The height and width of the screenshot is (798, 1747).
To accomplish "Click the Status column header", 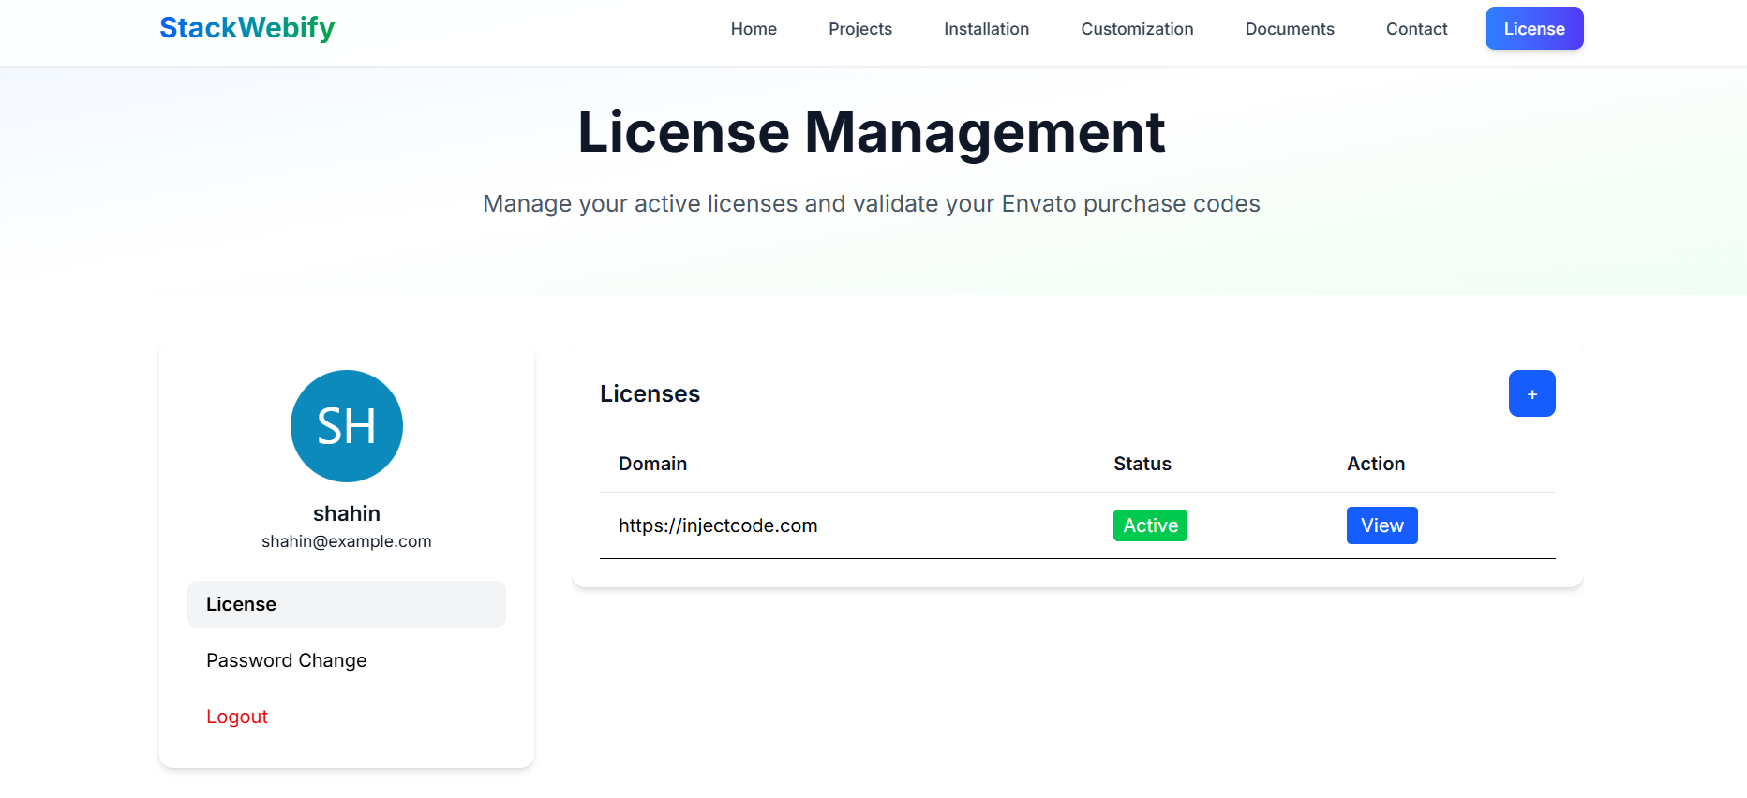I will [1142, 464].
